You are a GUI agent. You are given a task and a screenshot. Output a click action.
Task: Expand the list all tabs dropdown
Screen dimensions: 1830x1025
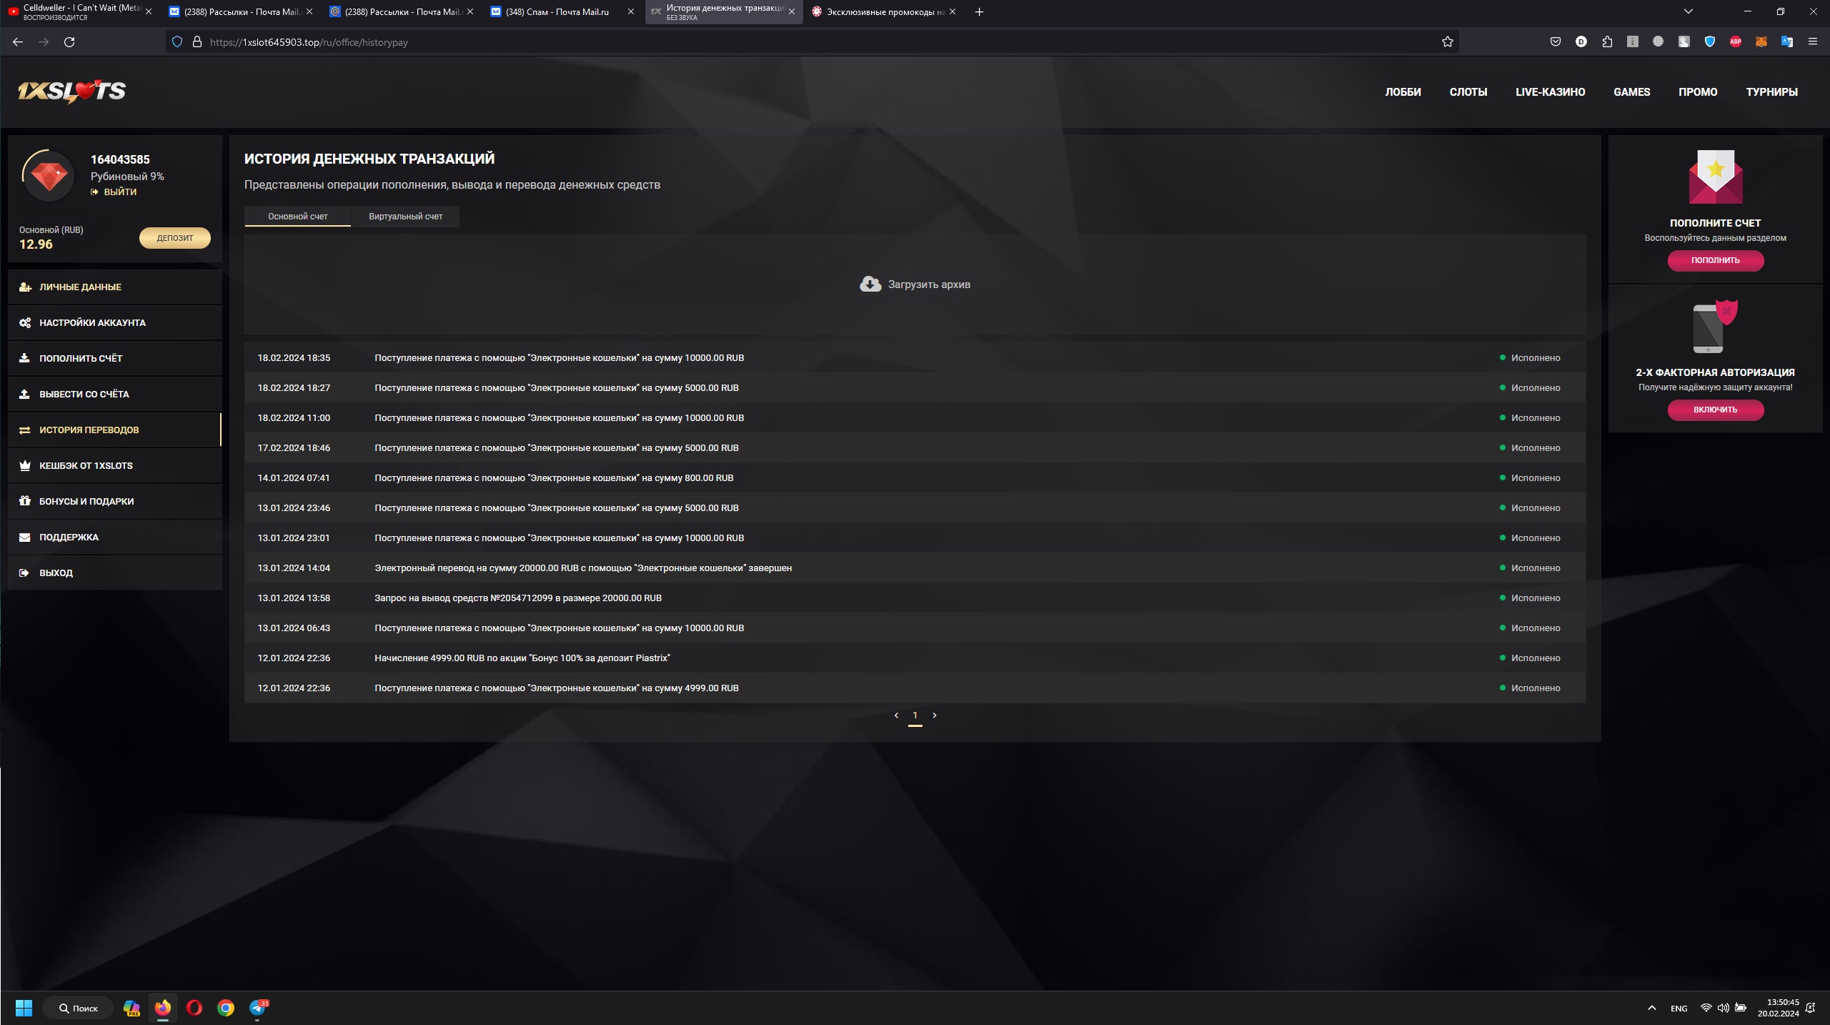tap(1689, 11)
